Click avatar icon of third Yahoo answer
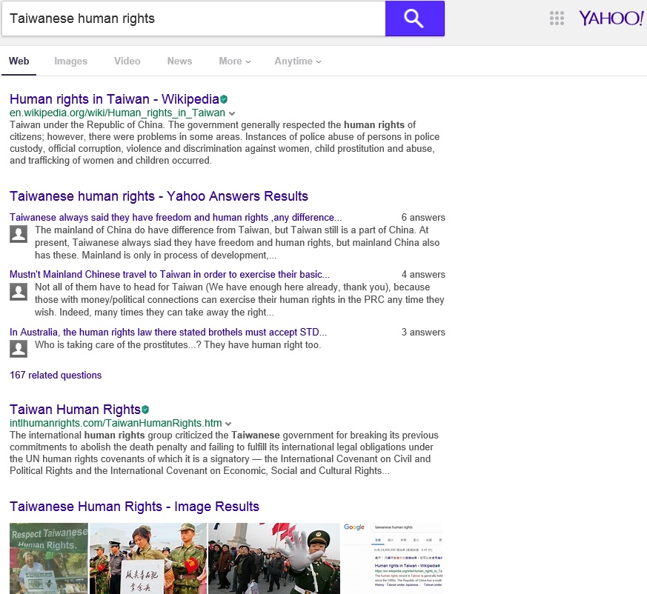Screen dimensions: 647x594 tap(19, 349)
